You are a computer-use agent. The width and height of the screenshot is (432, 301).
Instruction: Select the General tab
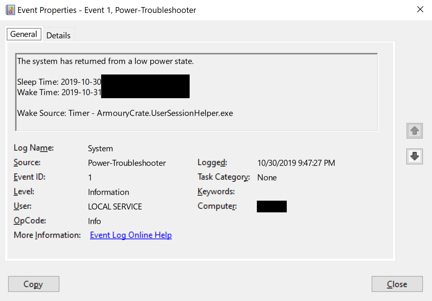(24, 34)
